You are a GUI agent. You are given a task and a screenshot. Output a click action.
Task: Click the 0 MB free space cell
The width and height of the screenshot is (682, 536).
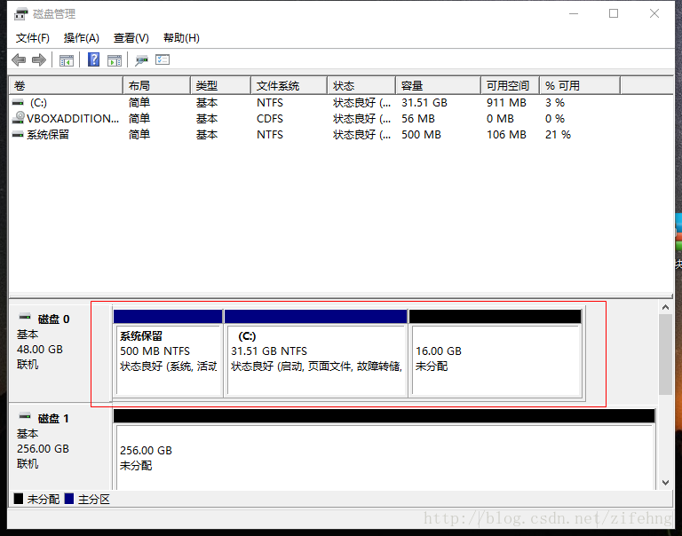[x=500, y=119]
